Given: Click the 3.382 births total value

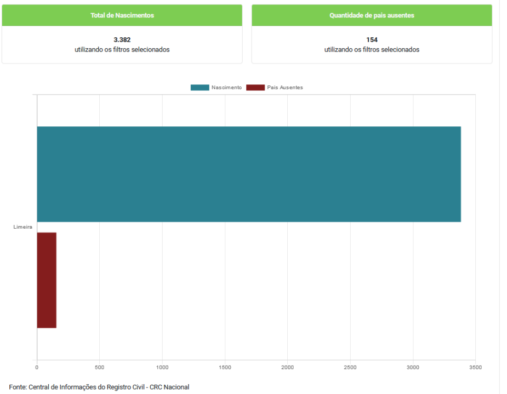Looking at the screenshot, I should tap(122, 40).
